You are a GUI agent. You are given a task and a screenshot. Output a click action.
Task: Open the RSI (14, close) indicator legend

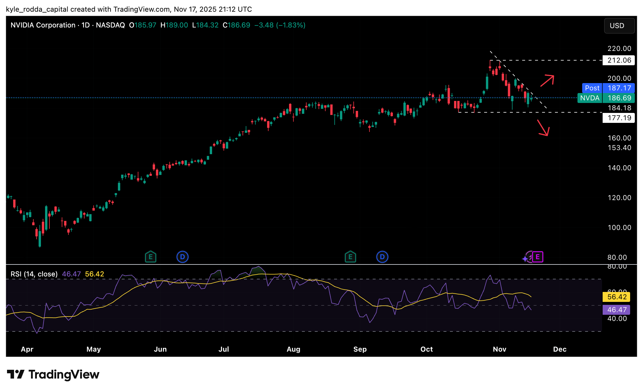tap(34, 274)
